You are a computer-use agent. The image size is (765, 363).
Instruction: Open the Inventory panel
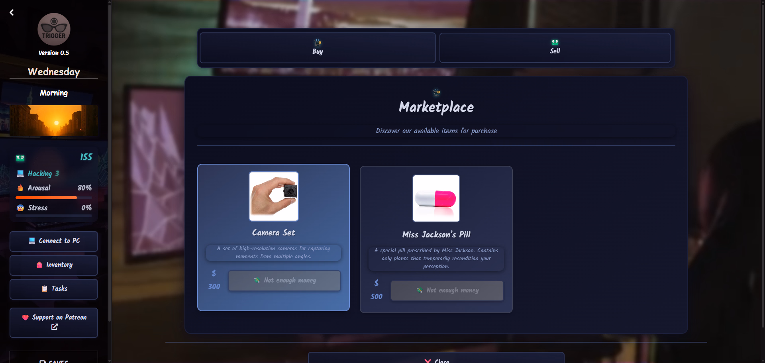click(x=54, y=265)
